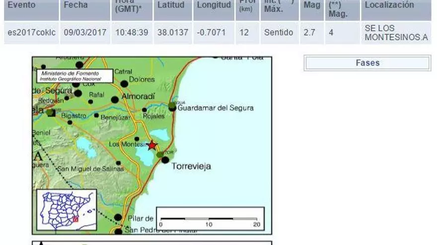Viewport: 437px width, 245px height.
Task: Click the red star epicenter marker
Action: pos(152,145)
